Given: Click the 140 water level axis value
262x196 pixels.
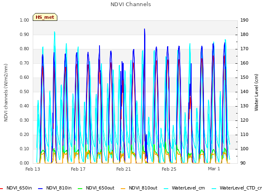Looking at the screenshot, I should pyautogui.click(x=244, y=91).
